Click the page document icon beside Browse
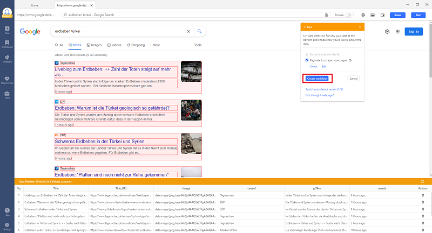 click(327, 15)
